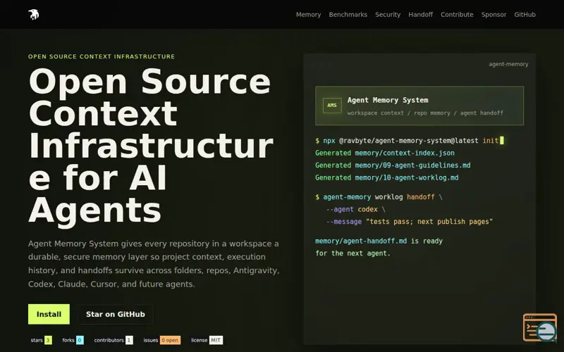Open the stars count badge

pos(42,340)
